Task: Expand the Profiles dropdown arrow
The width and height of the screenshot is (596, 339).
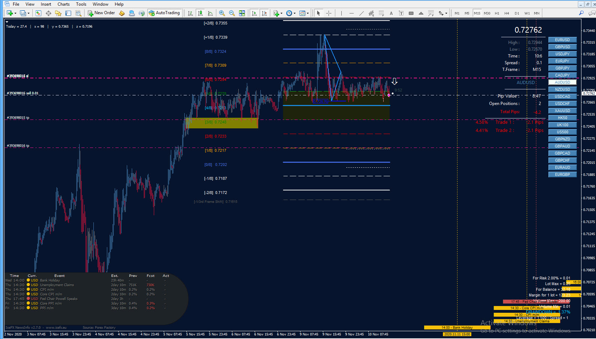Action: tap(28, 13)
